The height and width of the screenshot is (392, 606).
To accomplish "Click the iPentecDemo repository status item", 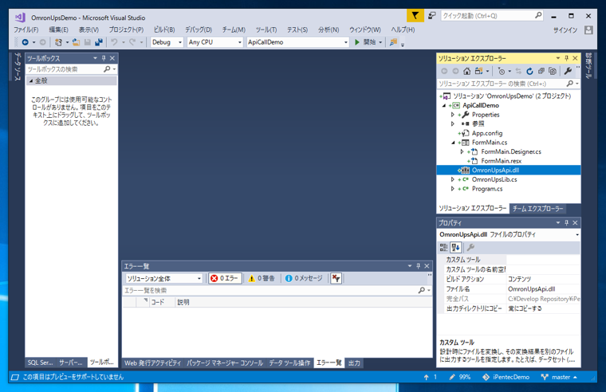I will coord(506,377).
